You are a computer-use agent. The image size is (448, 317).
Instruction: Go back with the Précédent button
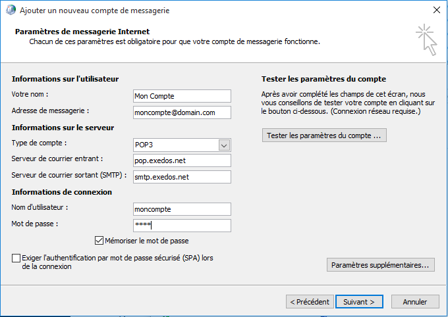coord(309,302)
